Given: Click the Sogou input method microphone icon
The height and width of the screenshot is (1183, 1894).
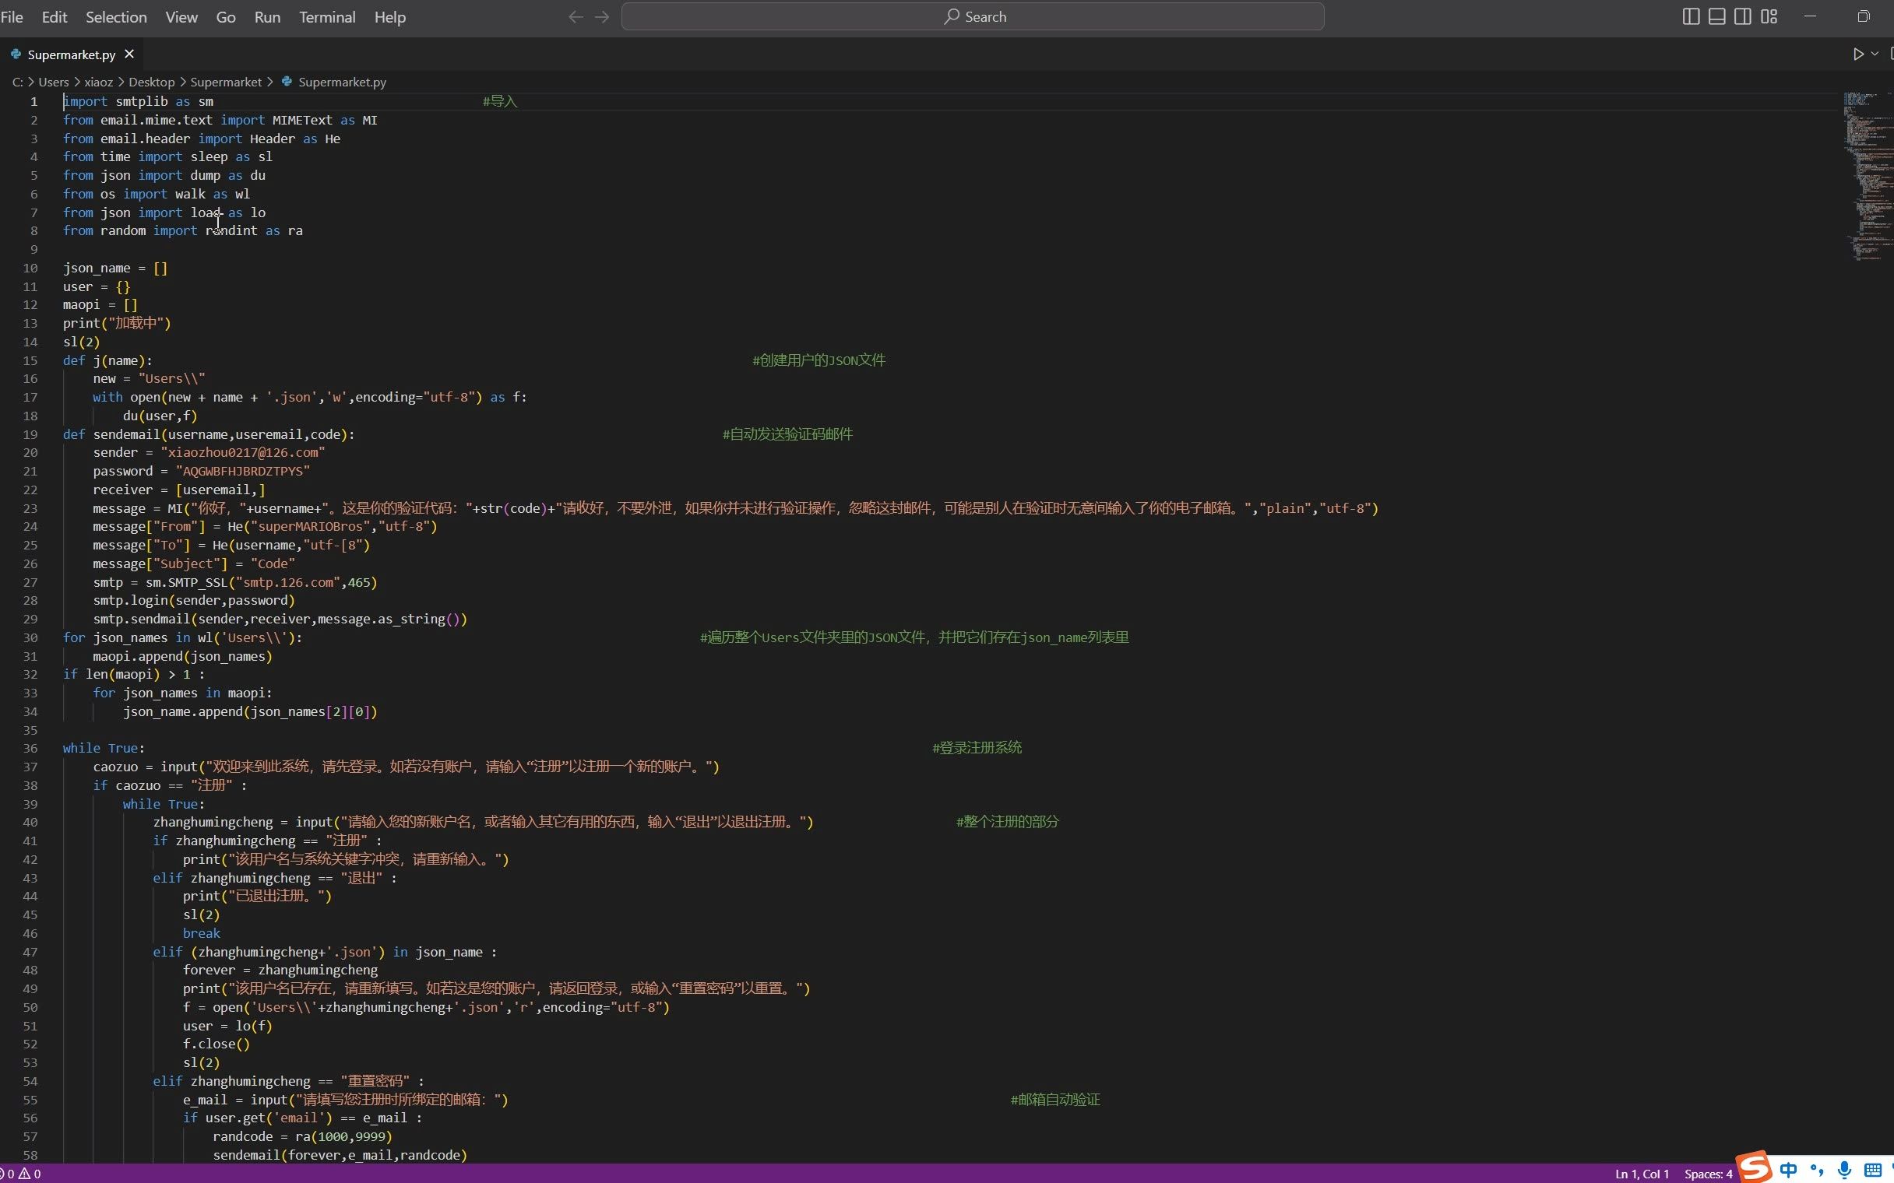Looking at the screenshot, I should point(1844,1170).
